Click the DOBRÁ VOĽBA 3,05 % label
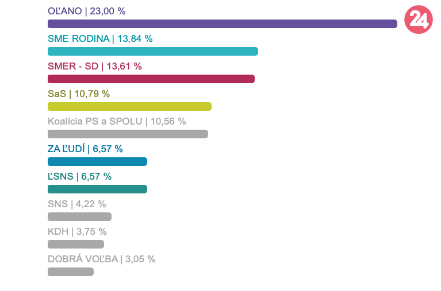The height and width of the screenshot is (291, 441). [x=102, y=259]
